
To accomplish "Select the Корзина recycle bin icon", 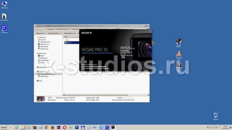I will click(x=216, y=116).
